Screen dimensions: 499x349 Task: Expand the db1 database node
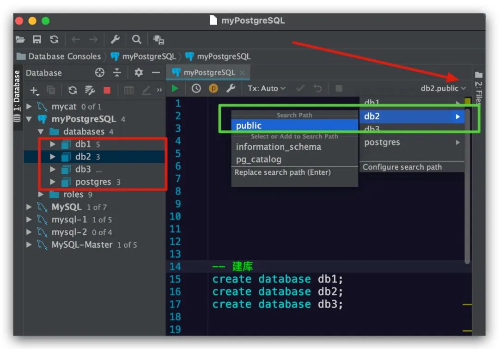(x=53, y=144)
